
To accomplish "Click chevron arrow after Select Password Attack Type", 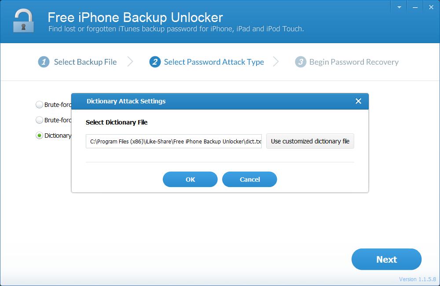I will 276,62.
